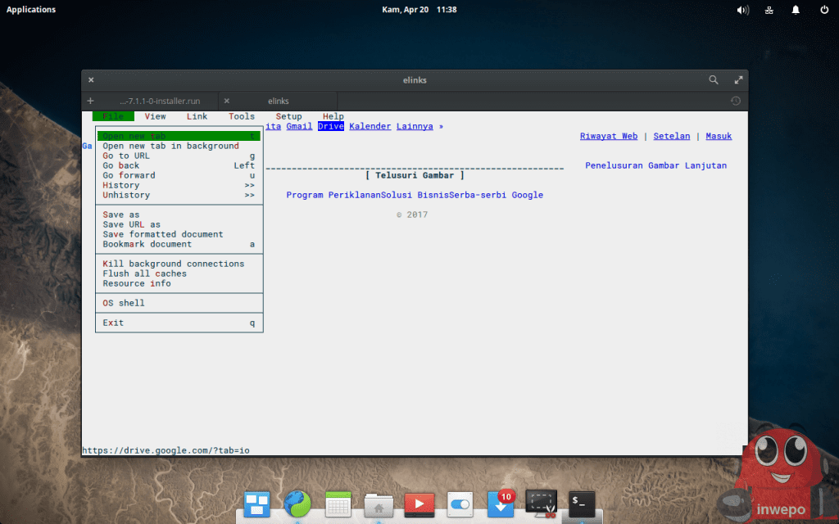Image resolution: width=839 pixels, height=524 pixels.
Task: Launch the Videos player from the dock
Action: point(419,504)
